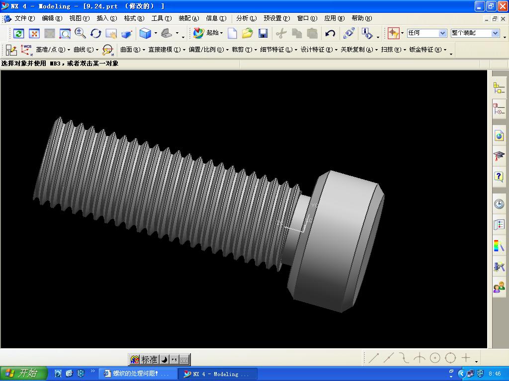Open the 关联复制 toolbar dropdown
This screenshot has height=381, width=509.
coord(359,50)
